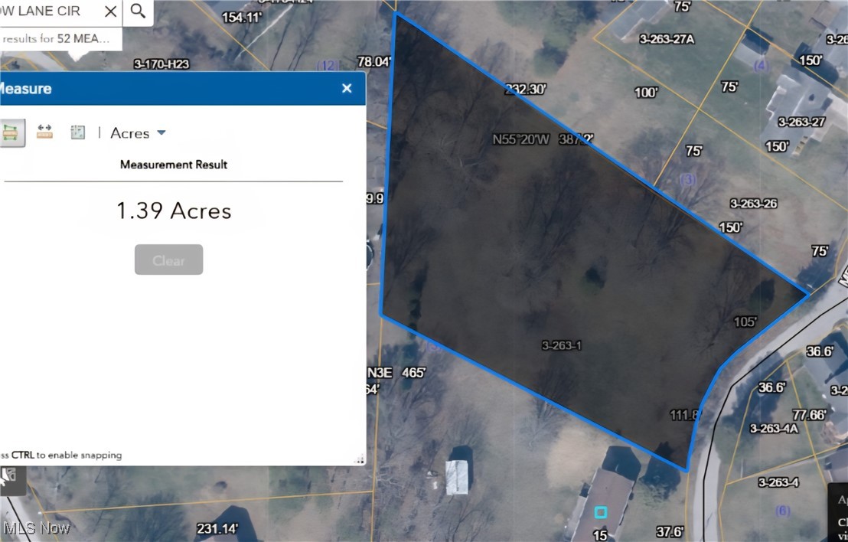Select parcel label 3-263-1
Viewport: 848px width, 542px height.
(x=561, y=345)
